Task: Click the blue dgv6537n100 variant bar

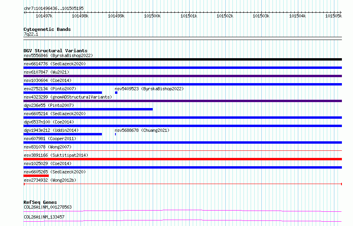Action: pyautogui.click(x=182, y=126)
